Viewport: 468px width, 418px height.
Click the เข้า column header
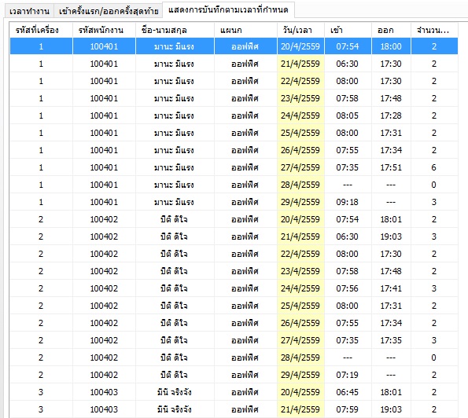[348, 30]
